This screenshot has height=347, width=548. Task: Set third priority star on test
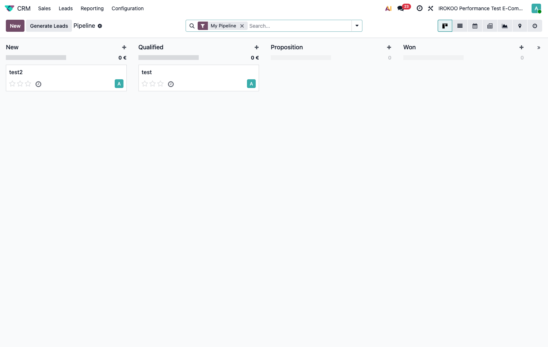click(x=160, y=84)
